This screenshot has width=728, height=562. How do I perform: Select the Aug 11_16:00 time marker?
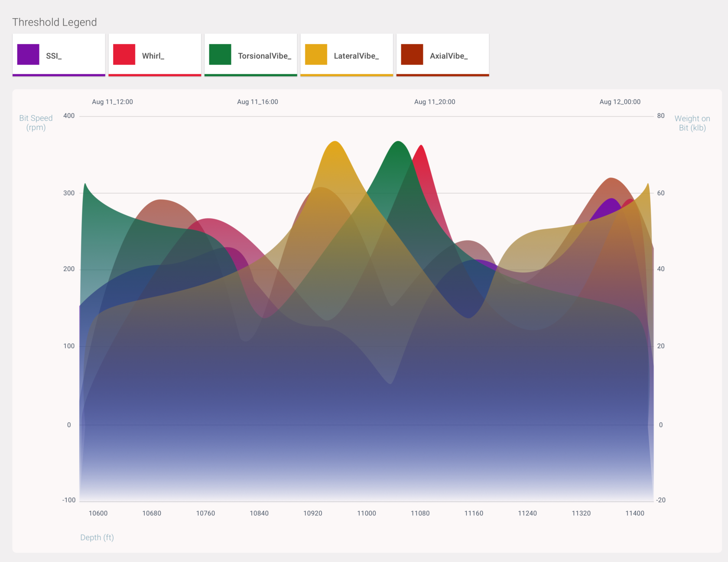257,102
